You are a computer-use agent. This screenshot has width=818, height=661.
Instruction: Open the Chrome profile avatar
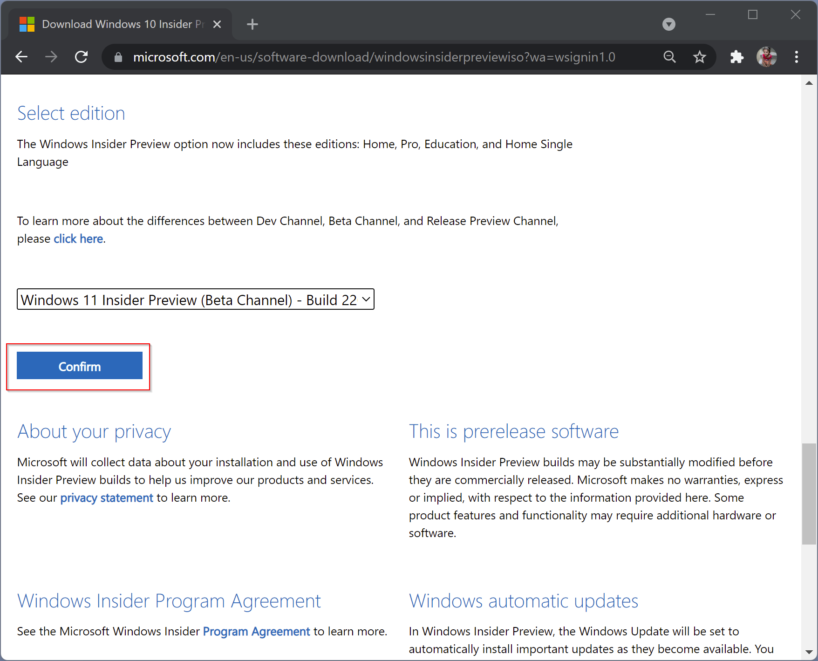(x=767, y=57)
